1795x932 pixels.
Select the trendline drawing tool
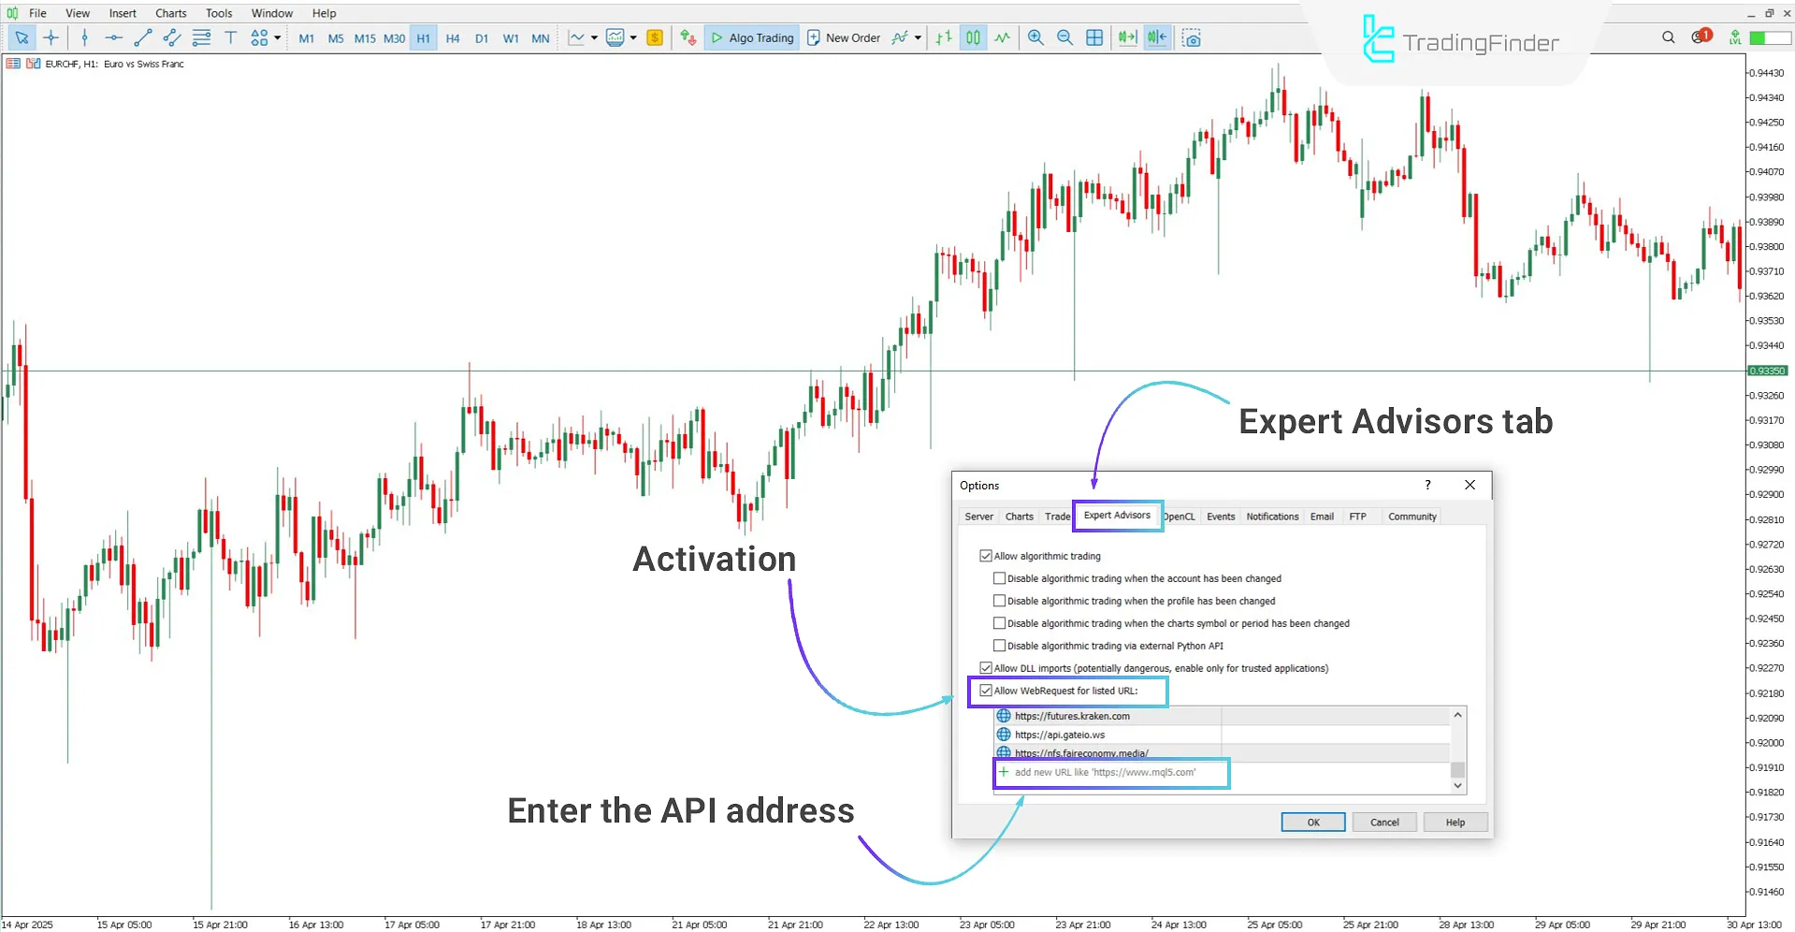click(x=142, y=38)
